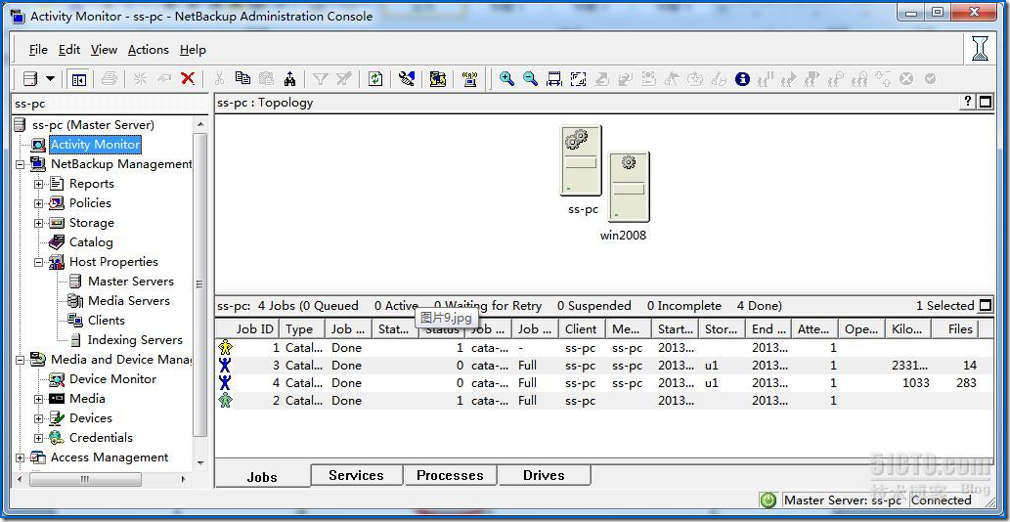The width and height of the screenshot is (1010, 522).
Task: Click the yellow figure icon of job 1
Action: tap(225, 348)
